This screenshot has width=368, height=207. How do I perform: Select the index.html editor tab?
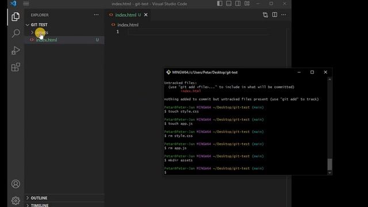(128, 15)
